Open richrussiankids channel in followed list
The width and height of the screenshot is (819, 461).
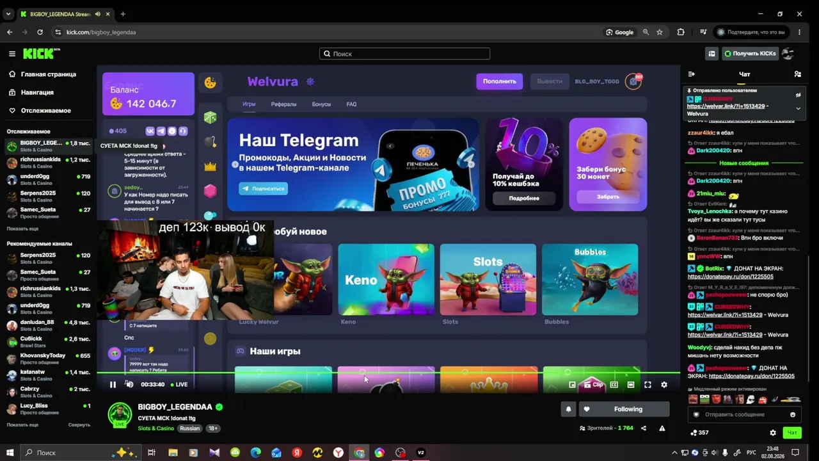[49, 162]
